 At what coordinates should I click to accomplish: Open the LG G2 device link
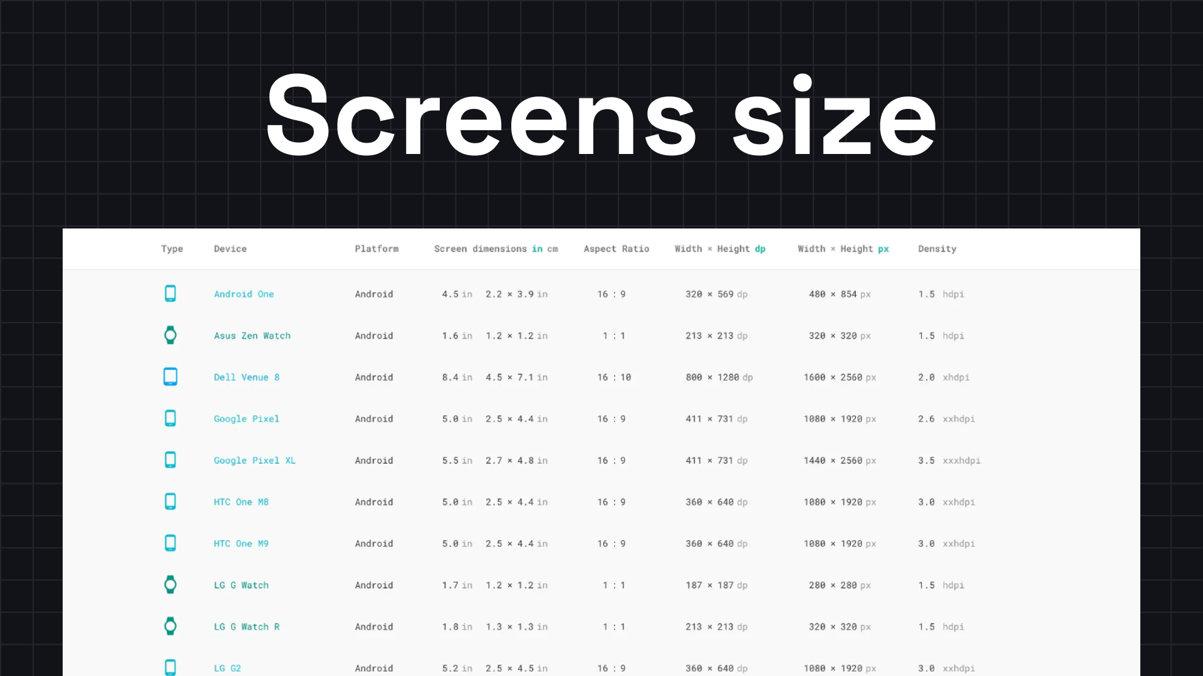point(227,668)
